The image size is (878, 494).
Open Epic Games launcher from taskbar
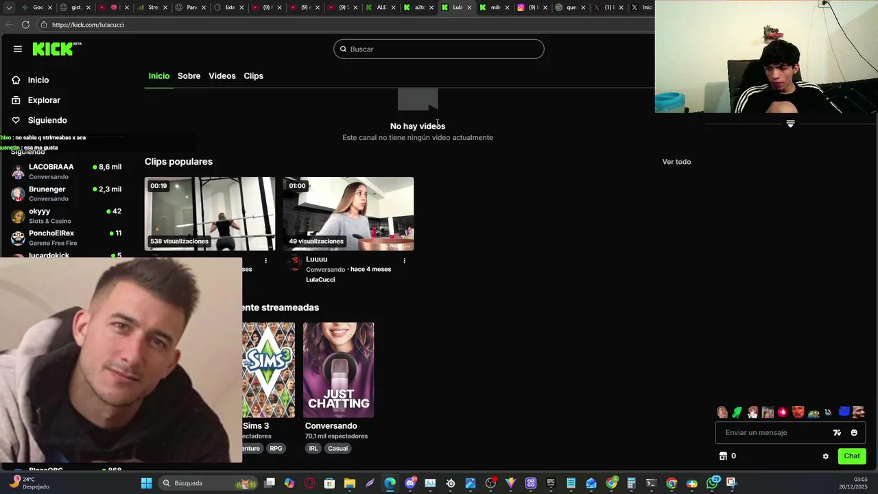pyautogui.click(x=551, y=483)
